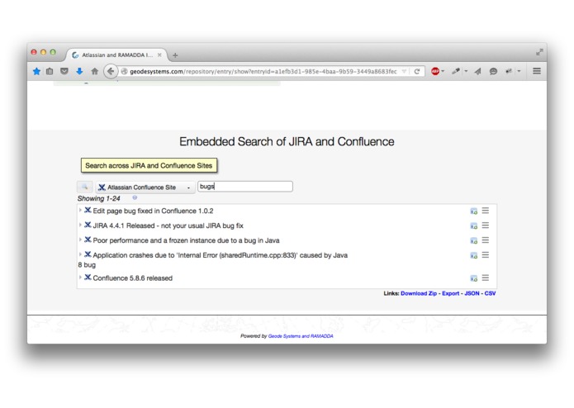This screenshot has height=408, width=574.
Task: Expand the JIRA 4.4.1 Released entry
Action: coord(80,225)
